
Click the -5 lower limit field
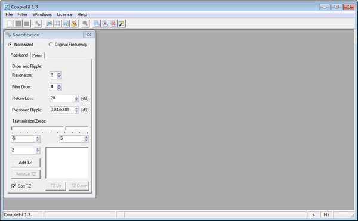click(x=23, y=139)
